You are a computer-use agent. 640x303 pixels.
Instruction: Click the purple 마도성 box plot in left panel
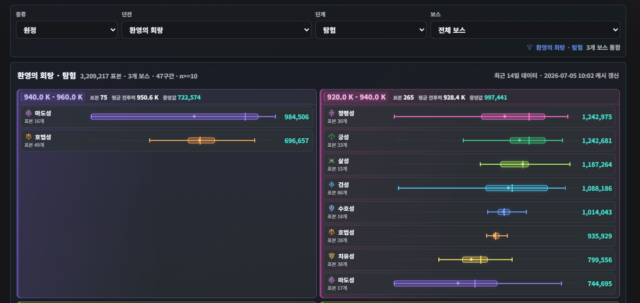(x=175, y=116)
